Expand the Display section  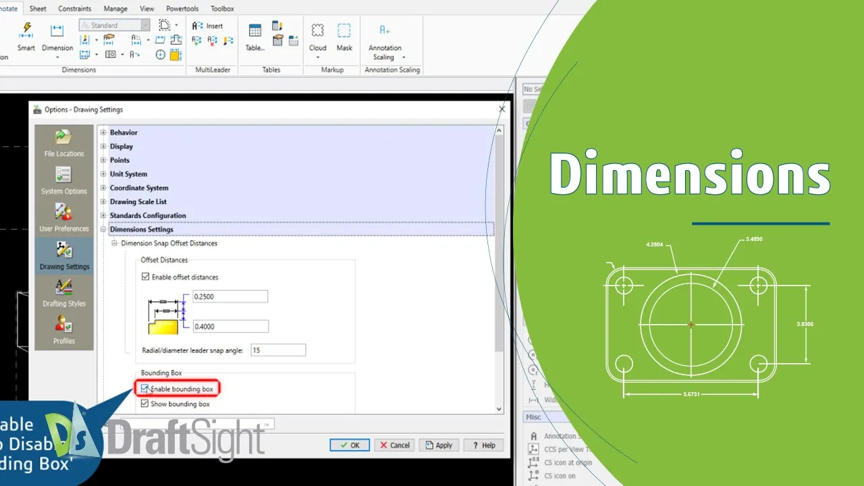coord(103,146)
